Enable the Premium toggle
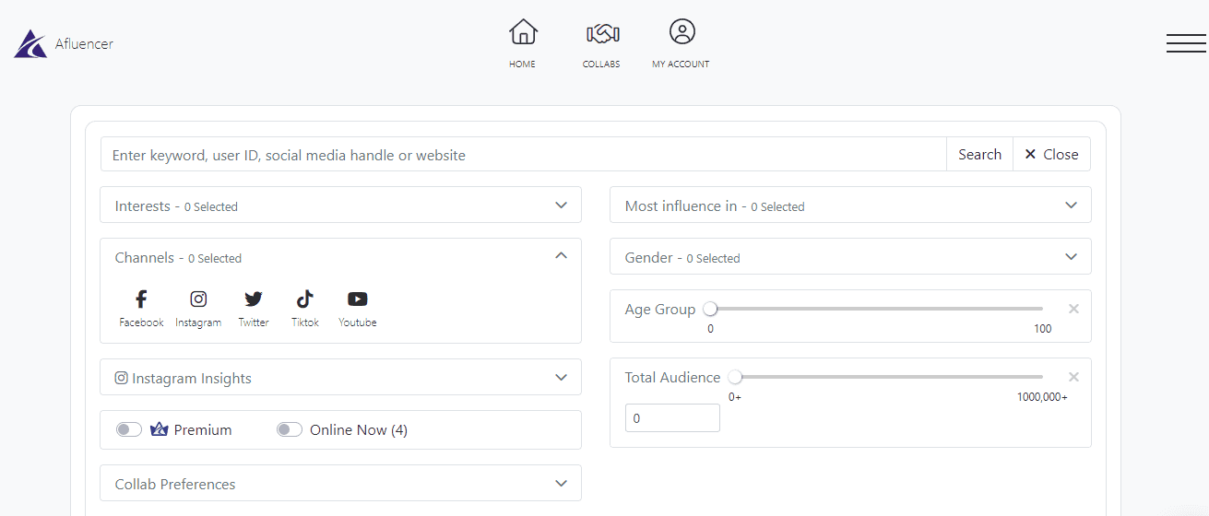The height and width of the screenshot is (516, 1209). 129,429
